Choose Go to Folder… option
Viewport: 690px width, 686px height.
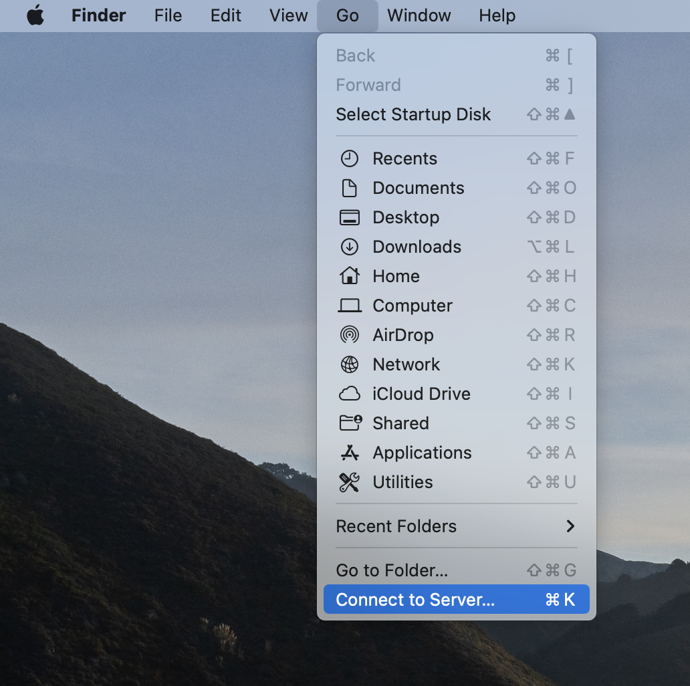pos(392,570)
